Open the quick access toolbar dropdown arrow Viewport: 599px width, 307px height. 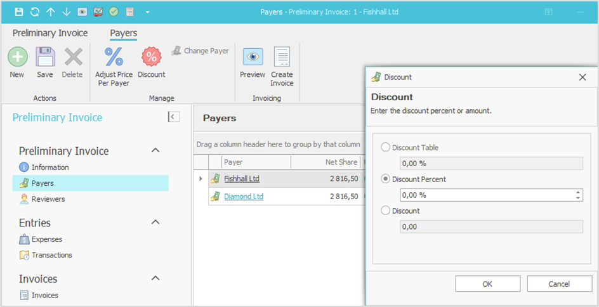147,12
